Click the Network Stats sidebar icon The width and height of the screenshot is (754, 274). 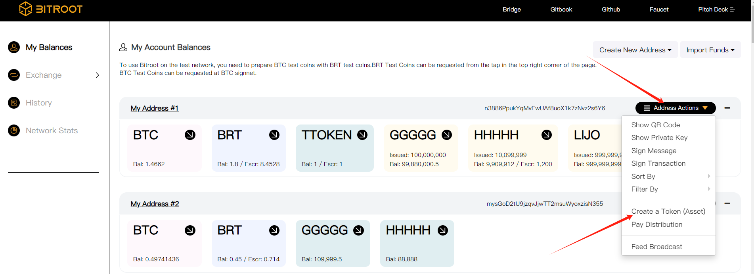point(14,130)
